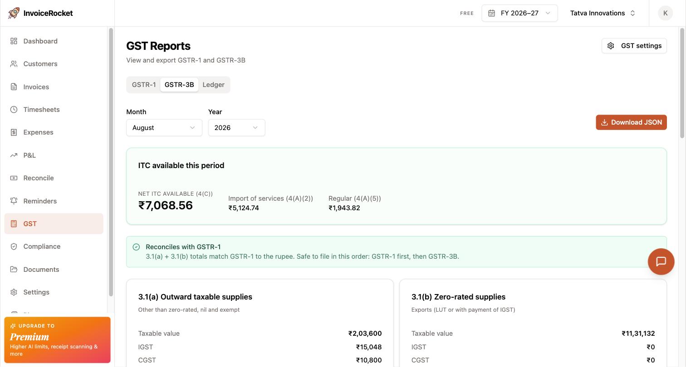Click the Customers people icon
The height and width of the screenshot is (367, 686).
(x=14, y=64)
